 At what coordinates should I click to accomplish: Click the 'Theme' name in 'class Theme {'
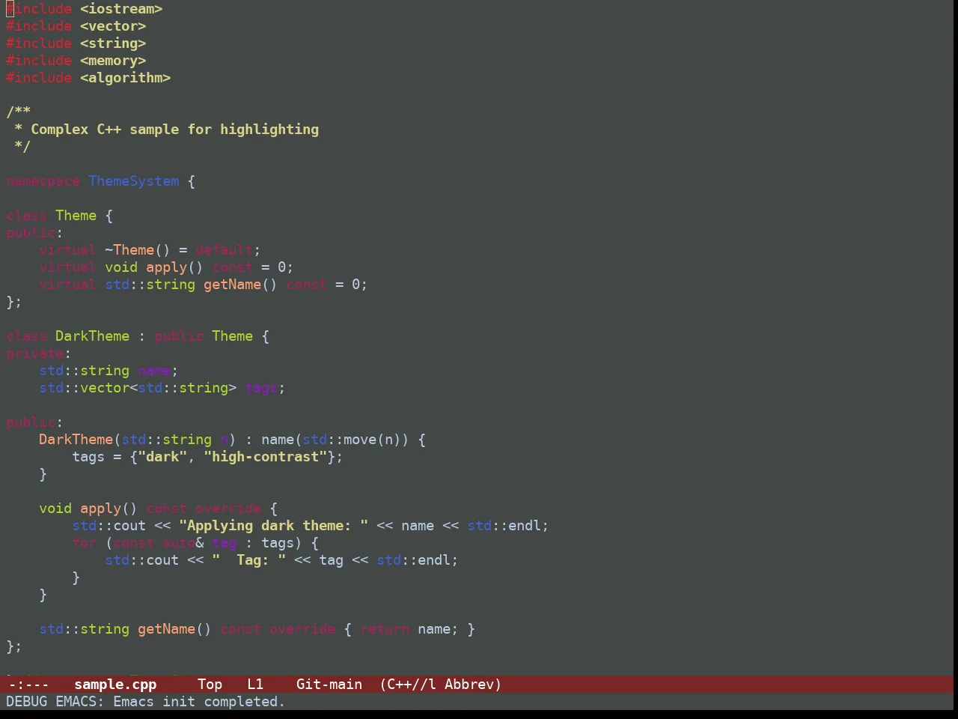(x=76, y=216)
